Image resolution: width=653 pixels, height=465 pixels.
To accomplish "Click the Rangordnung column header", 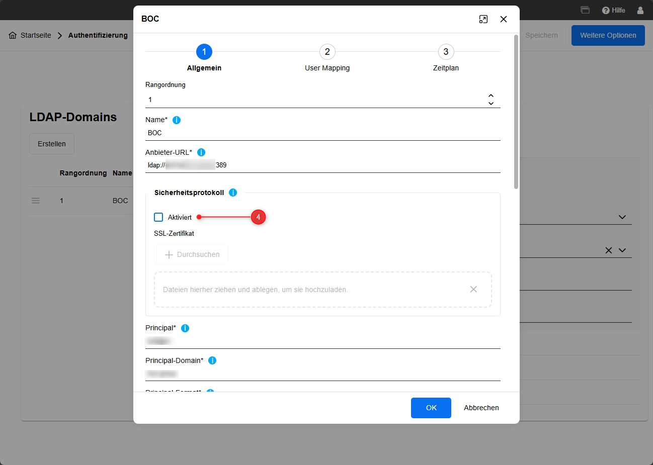I will point(83,173).
